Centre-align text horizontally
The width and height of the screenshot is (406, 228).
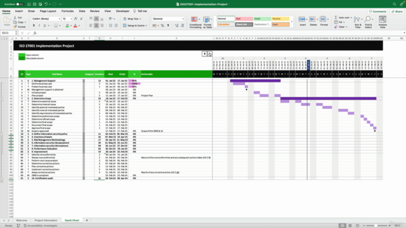click(x=96, y=25)
